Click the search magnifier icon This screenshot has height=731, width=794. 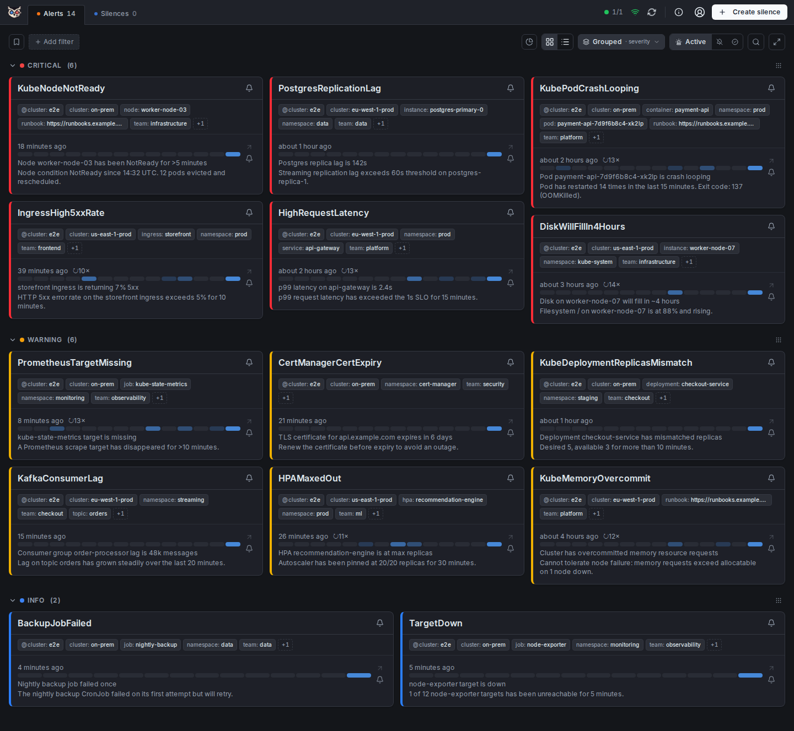click(756, 42)
